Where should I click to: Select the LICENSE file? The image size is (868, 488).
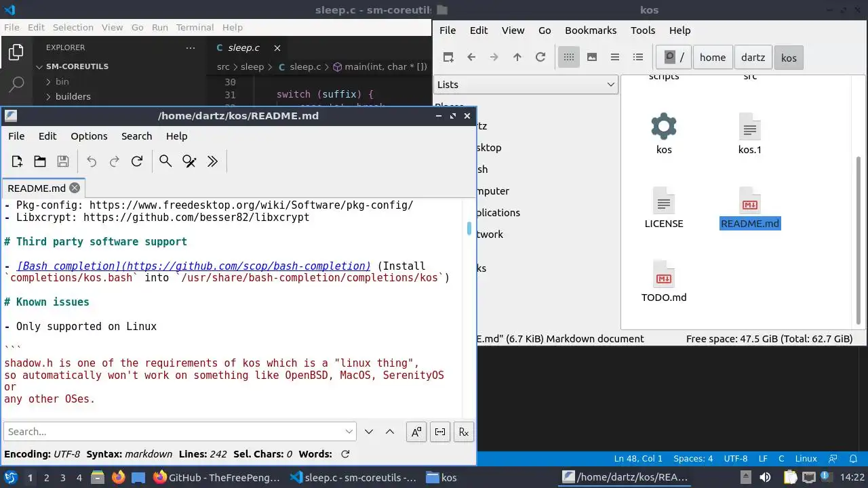(x=664, y=208)
